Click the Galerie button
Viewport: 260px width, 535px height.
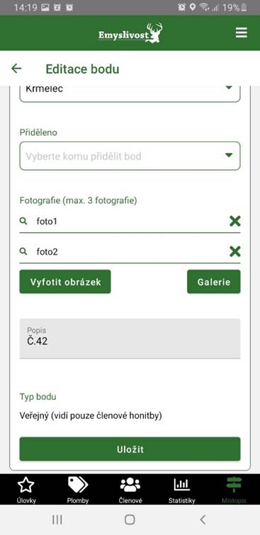click(x=214, y=282)
